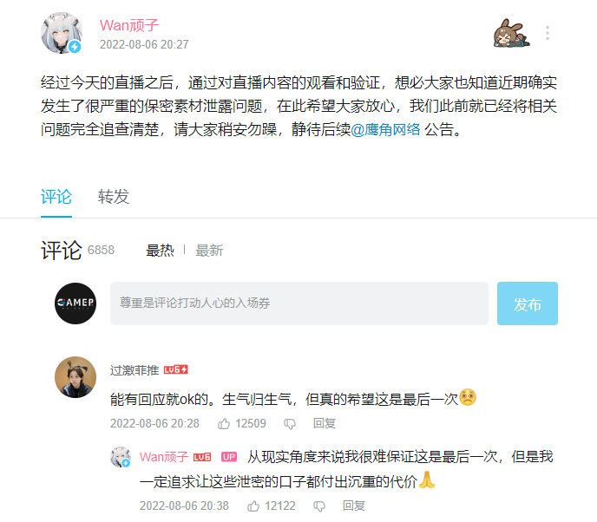
Task: Sort comments by 最新
Action: [209, 251]
